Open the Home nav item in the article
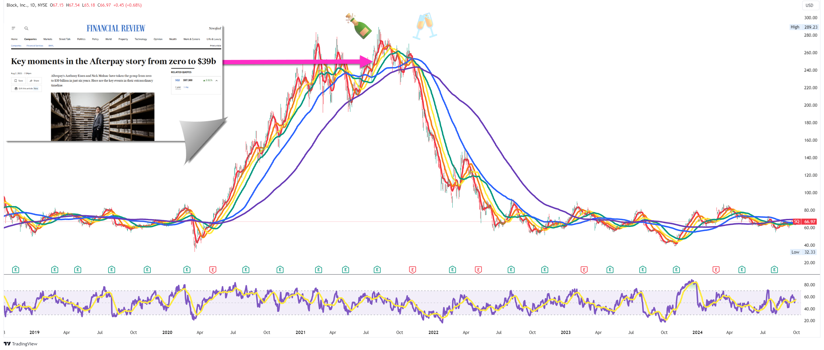 14,39
